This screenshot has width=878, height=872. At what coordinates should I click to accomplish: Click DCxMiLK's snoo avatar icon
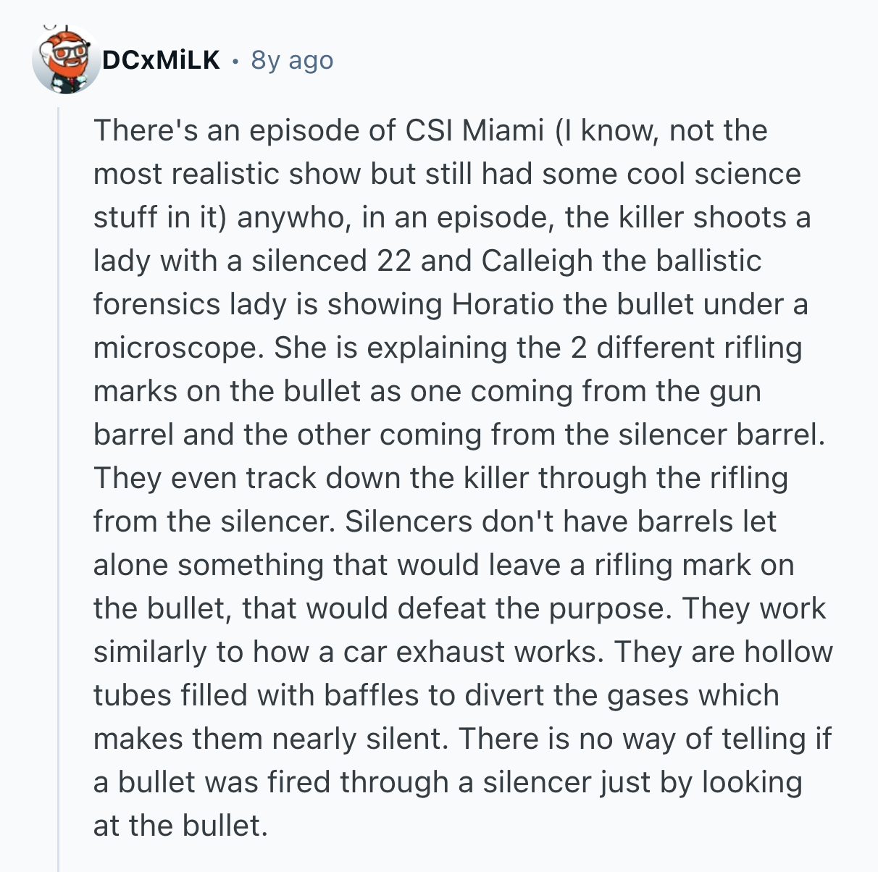point(66,60)
